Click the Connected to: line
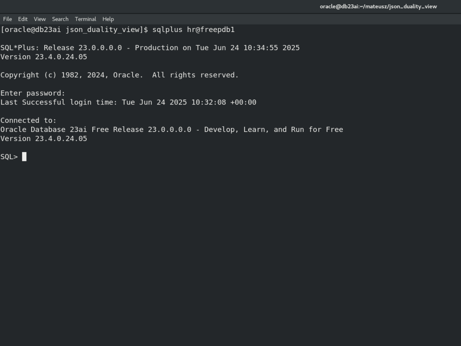This screenshot has width=461, height=346. 28,120
